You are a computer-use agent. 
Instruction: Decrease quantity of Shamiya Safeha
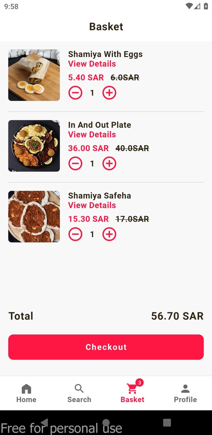tap(75, 234)
